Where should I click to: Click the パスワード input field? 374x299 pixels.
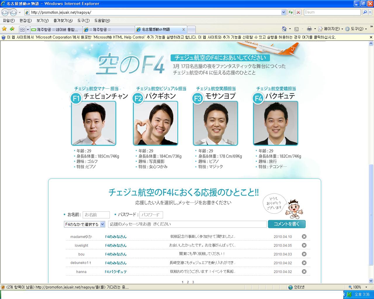coord(151,215)
